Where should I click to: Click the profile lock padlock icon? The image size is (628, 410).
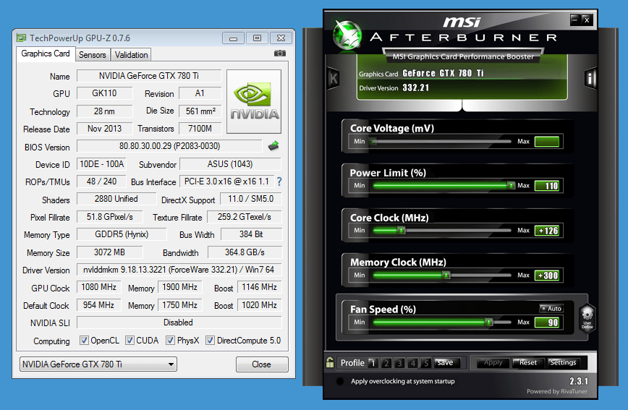tap(330, 363)
